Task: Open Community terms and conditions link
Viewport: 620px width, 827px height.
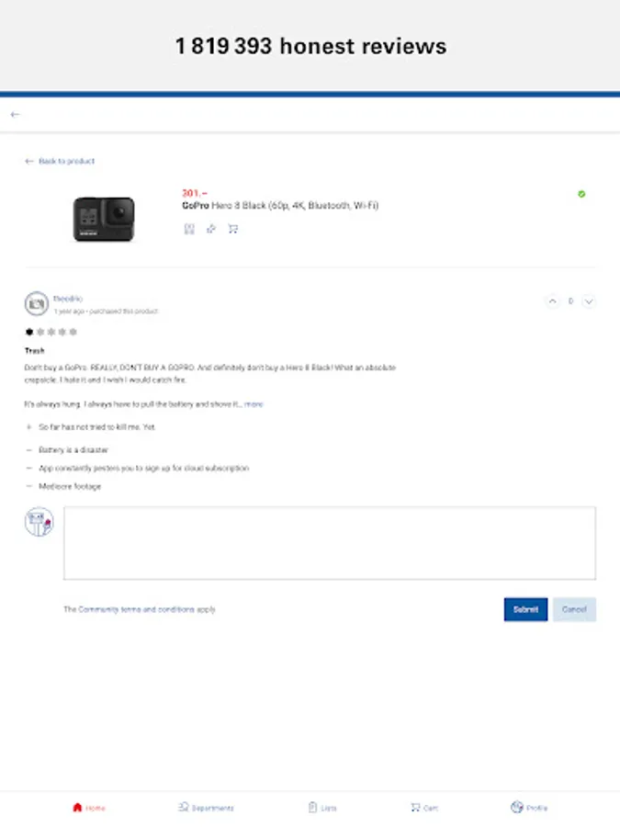Action: click(137, 609)
